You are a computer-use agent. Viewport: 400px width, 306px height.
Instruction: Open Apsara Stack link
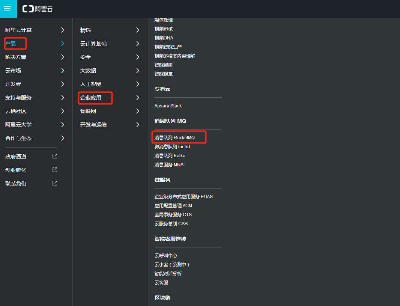[x=168, y=106]
